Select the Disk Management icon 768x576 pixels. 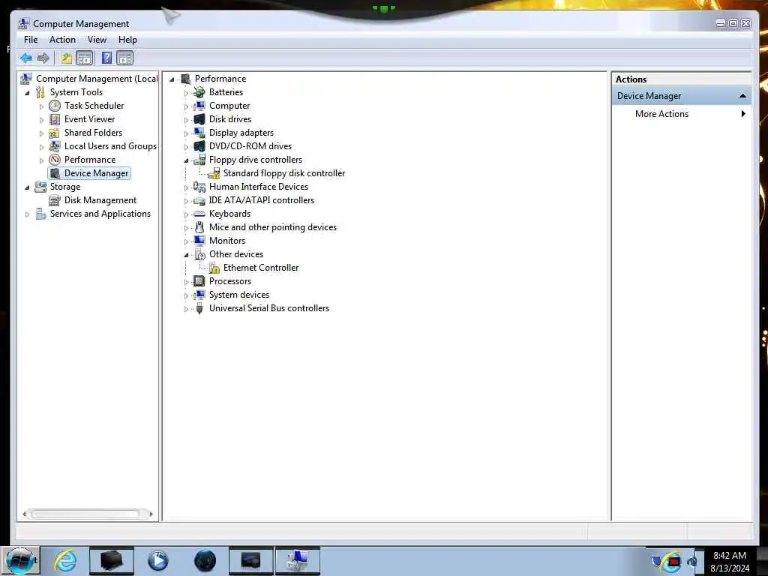pos(54,200)
